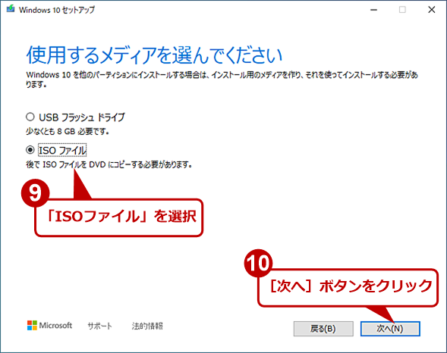This screenshot has height=353, width=447.
Task: Minimize the Windows 10 セットアップ window
Action: (373, 10)
